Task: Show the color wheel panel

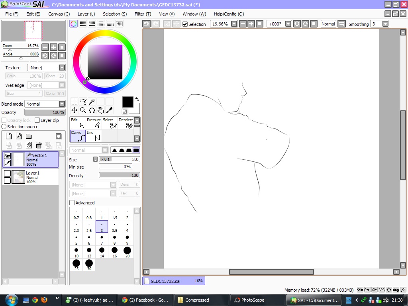Action: pos(74,24)
